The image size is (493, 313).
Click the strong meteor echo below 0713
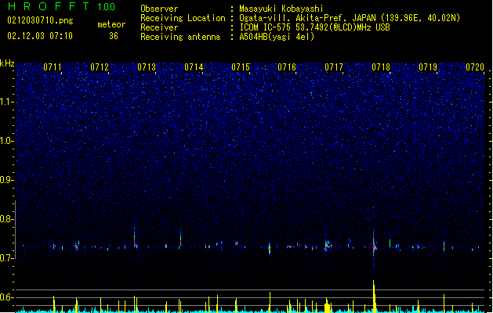135,234
